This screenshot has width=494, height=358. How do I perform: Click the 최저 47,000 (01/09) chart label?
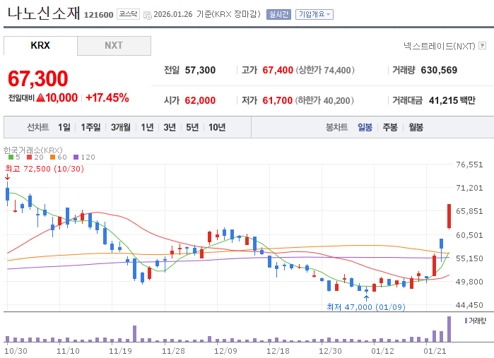366,307
